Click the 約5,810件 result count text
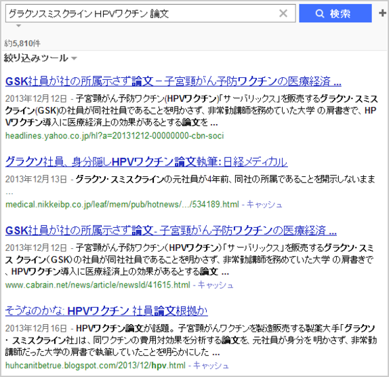 coord(22,43)
